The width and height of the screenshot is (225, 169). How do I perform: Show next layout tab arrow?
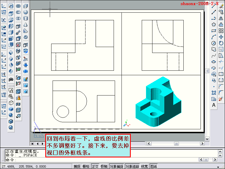pos(42,144)
